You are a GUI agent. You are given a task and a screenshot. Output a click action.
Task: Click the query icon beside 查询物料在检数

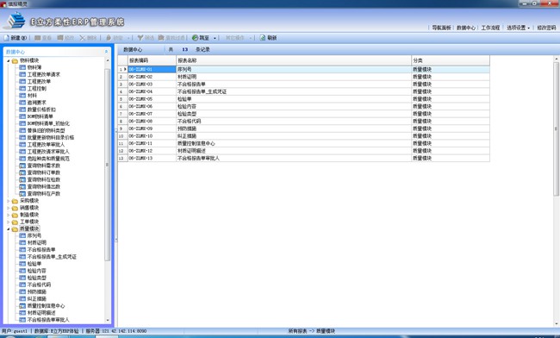pos(22,179)
